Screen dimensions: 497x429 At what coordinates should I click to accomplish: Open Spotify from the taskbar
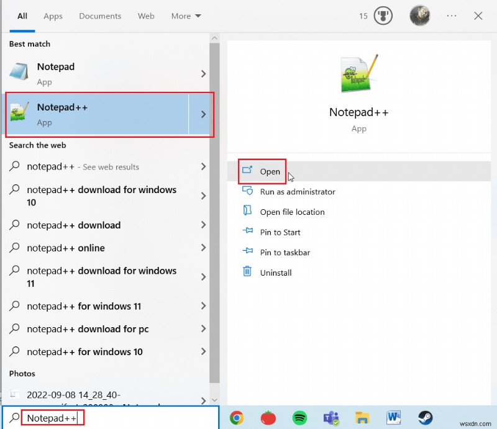[x=299, y=418]
